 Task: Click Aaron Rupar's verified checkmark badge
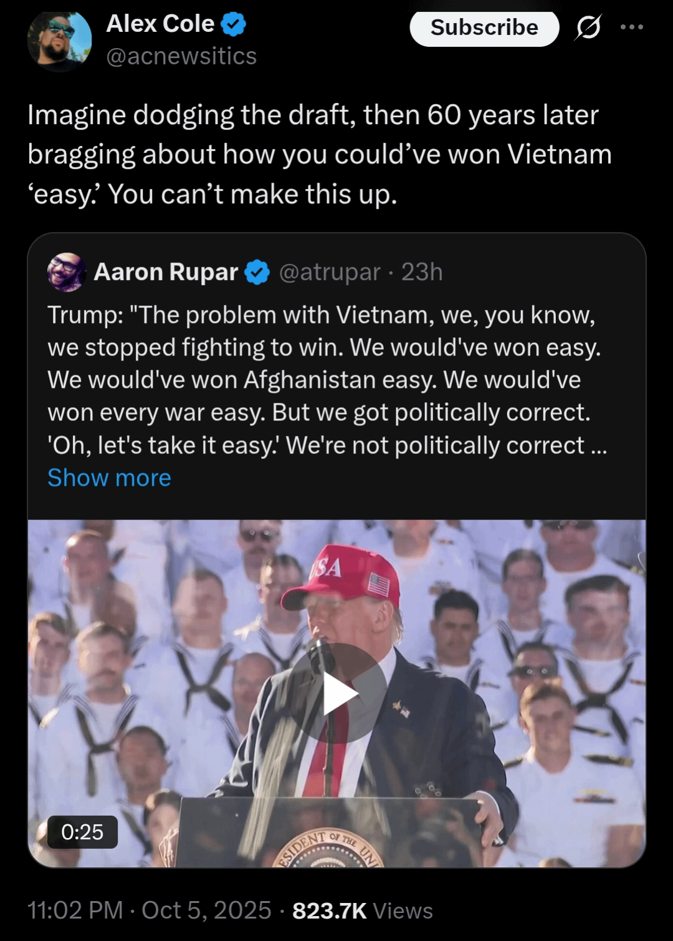pyautogui.click(x=257, y=273)
